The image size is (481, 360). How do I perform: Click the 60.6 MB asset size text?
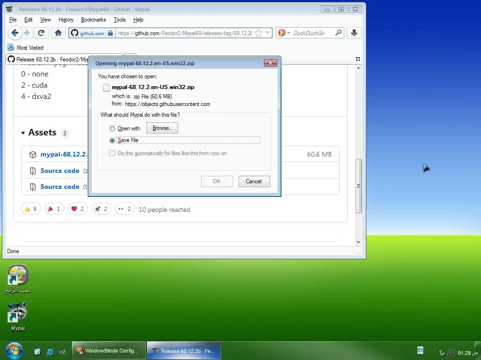tap(319, 154)
